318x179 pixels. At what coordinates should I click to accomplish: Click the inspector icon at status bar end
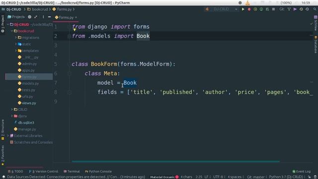coord(315,177)
